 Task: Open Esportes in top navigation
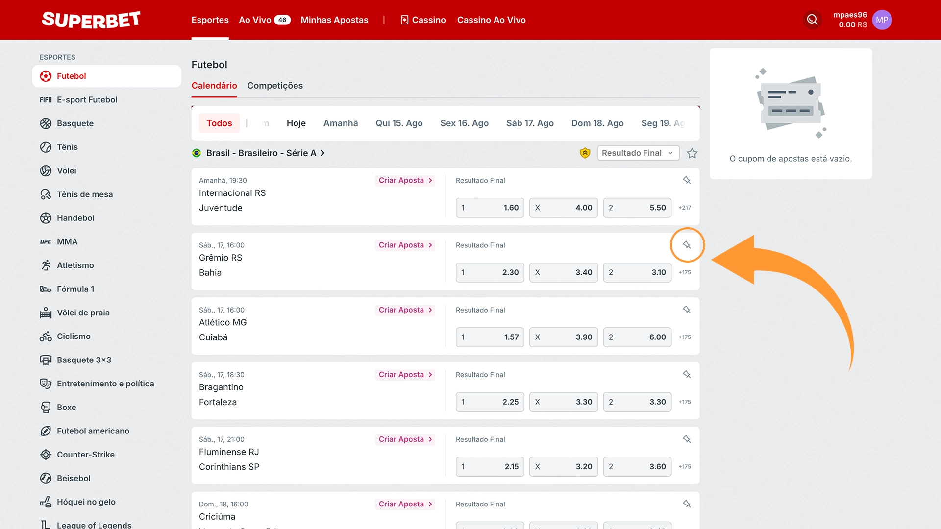(210, 20)
